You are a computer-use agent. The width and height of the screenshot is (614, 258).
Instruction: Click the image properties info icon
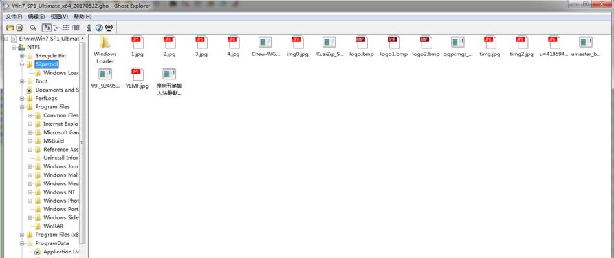pyautogui.click(x=89, y=28)
